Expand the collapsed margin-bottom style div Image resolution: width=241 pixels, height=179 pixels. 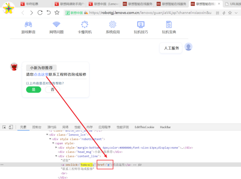[x=56, y=148]
